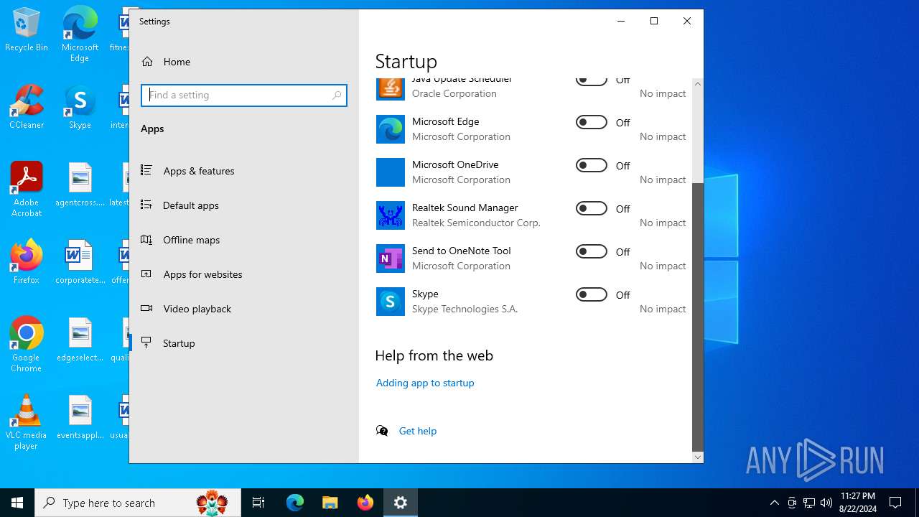Select the Adobe Acrobat desktop icon
The height and width of the screenshot is (517, 919).
pos(27,190)
